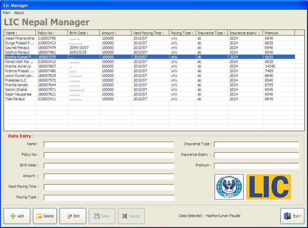Select the Gaurab Parajuli row
Viewport: 308px width, 228px height.
[150, 48]
